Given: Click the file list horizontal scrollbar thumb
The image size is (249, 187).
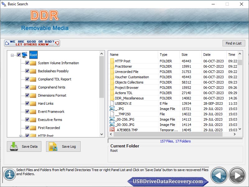Looking at the screenshot, I should click(168, 134).
